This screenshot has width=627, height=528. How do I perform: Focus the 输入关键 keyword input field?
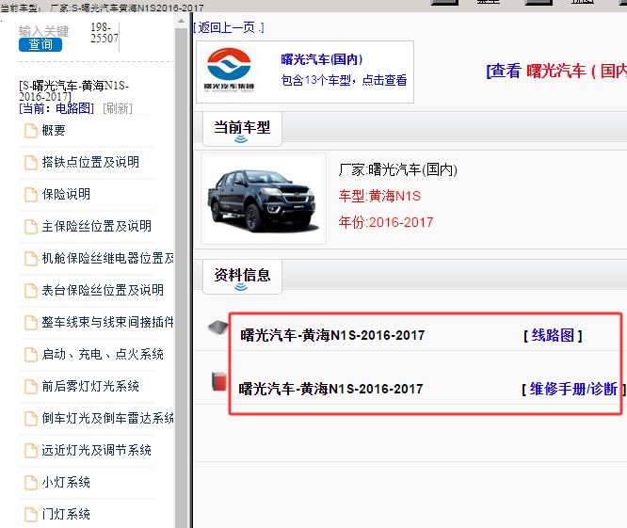click(x=43, y=31)
